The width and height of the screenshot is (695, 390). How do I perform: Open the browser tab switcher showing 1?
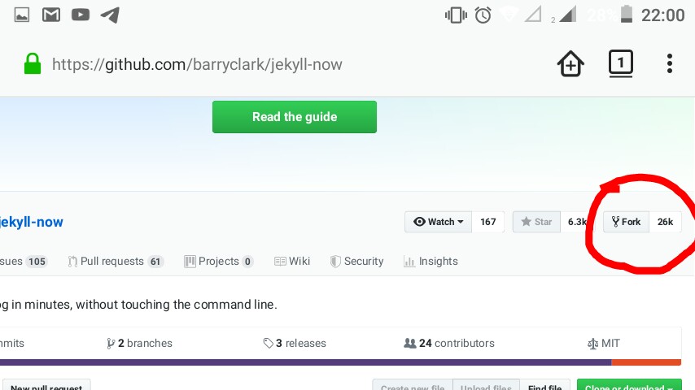click(620, 63)
